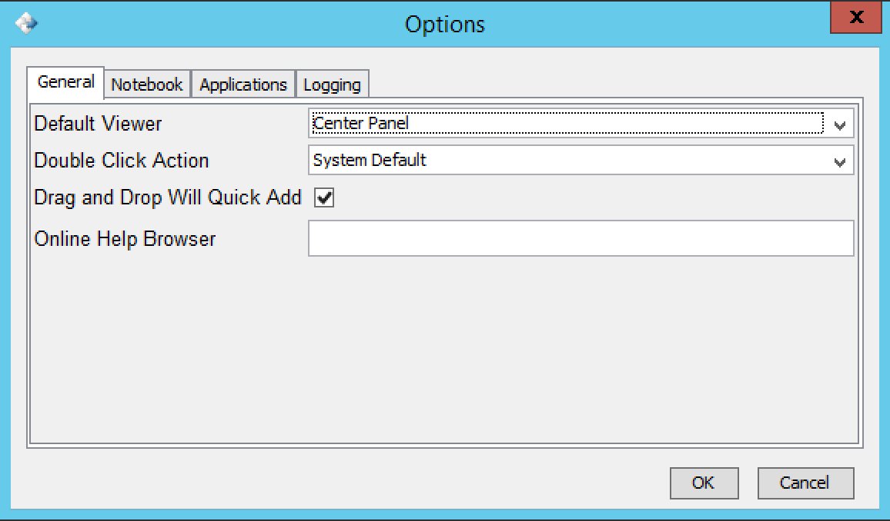Click the application icon in title bar
The height and width of the screenshot is (521, 890).
pos(25,23)
